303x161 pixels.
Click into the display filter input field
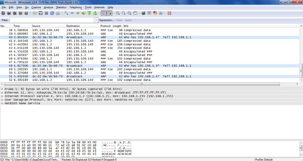(x=52, y=20)
